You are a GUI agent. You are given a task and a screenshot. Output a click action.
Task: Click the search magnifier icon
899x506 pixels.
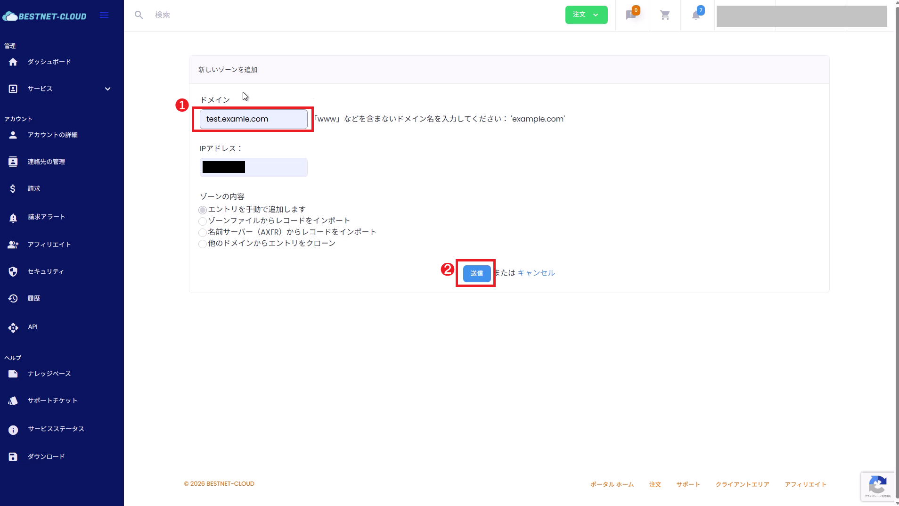(x=139, y=15)
